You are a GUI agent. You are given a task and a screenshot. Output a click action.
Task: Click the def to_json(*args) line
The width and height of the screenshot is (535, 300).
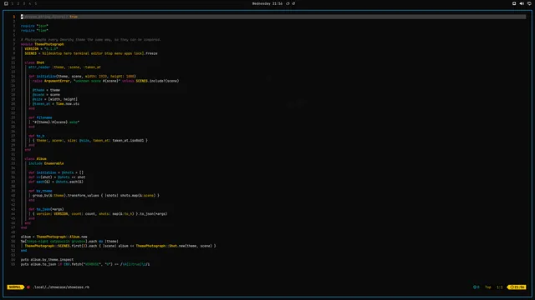tap(46, 209)
